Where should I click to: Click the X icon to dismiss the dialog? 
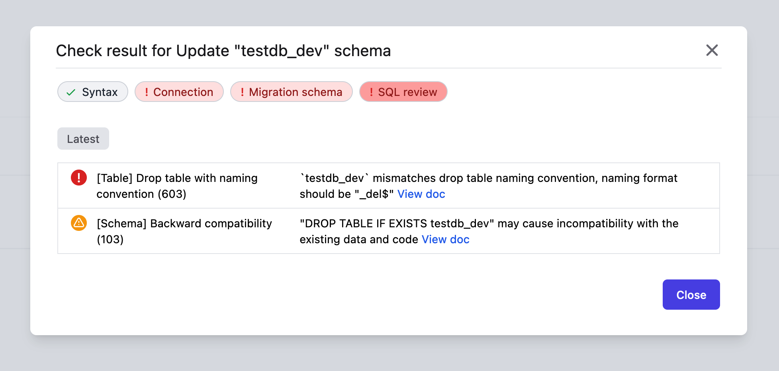pos(712,51)
